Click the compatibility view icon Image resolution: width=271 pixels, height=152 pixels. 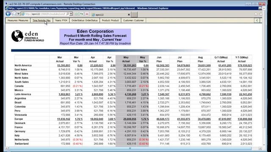[x=76, y=14]
